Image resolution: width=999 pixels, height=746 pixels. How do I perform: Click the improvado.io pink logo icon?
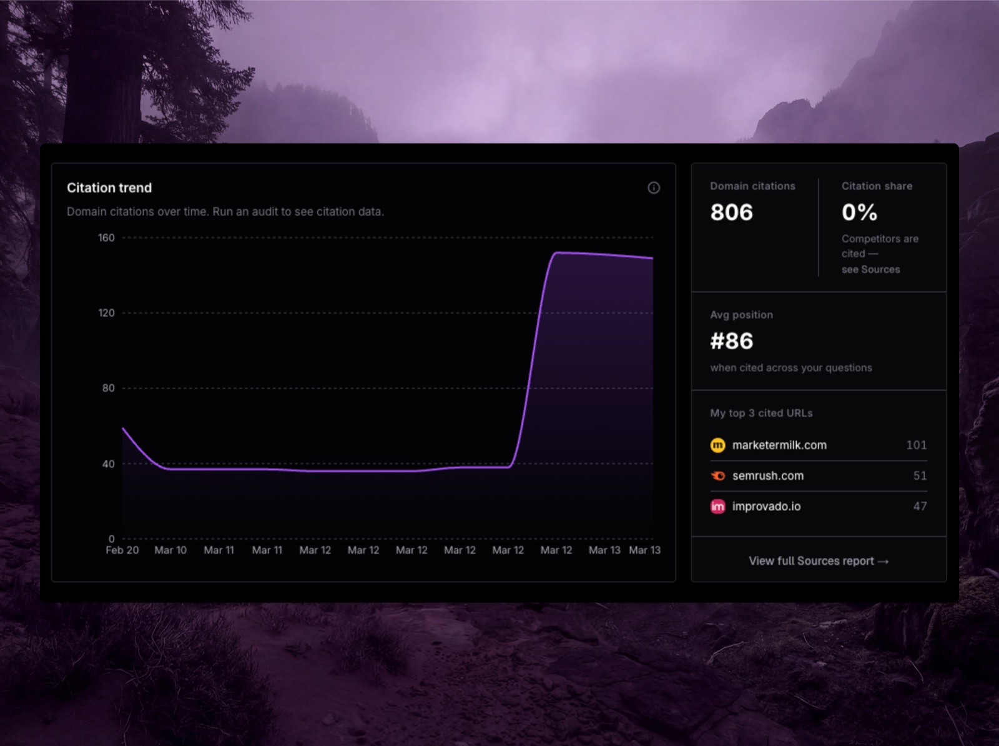(x=717, y=506)
